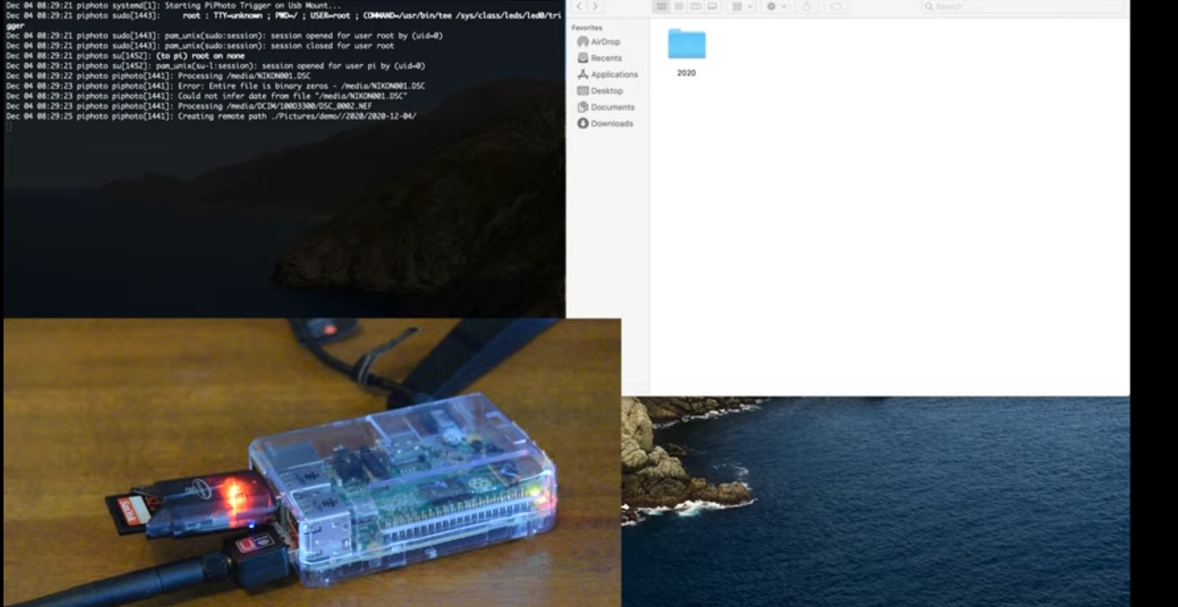The height and width of the screenshot is (607, 1178).
Task: Select the icon view in Finder toolbar
Action: click(661, 6)
